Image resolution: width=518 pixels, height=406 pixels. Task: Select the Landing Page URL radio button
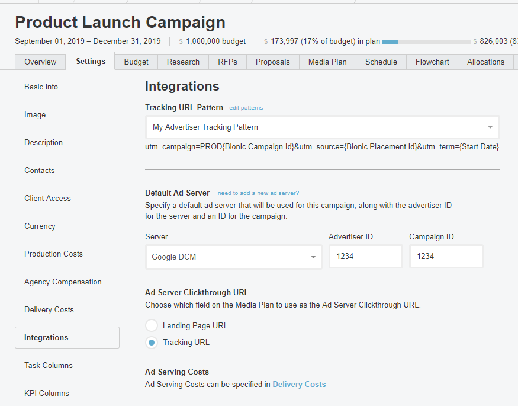point(152,325)
